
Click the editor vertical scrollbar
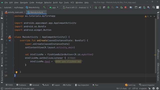pyautogui.click(x=155, y=46)
